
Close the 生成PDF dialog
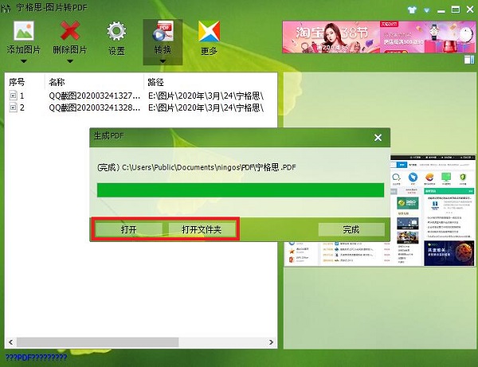pyautogui.click(x=378, y=138)
